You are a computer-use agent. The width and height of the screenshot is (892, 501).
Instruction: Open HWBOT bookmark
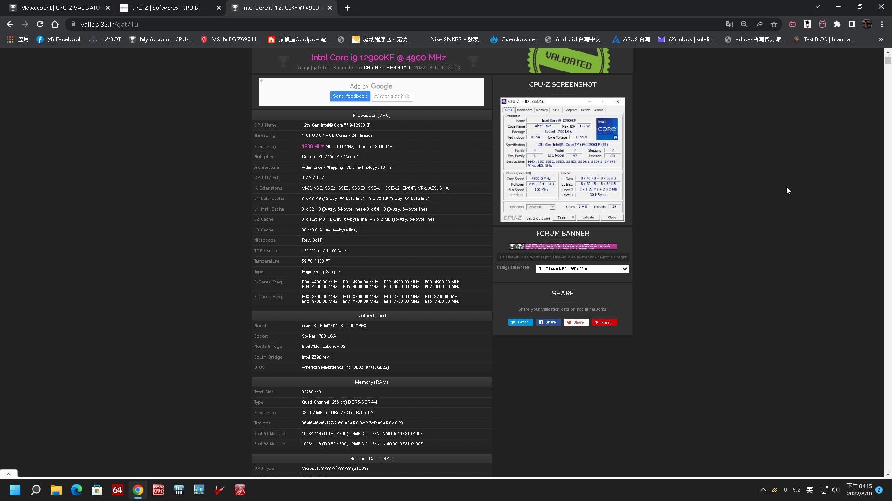(105, 39)
